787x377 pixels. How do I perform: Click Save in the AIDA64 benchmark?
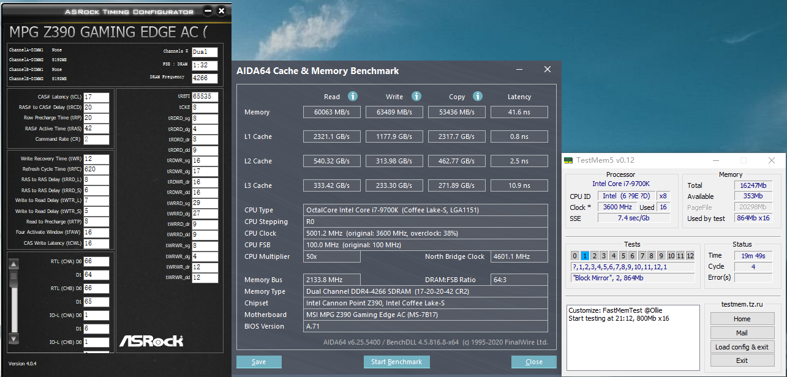coord(258,362)
